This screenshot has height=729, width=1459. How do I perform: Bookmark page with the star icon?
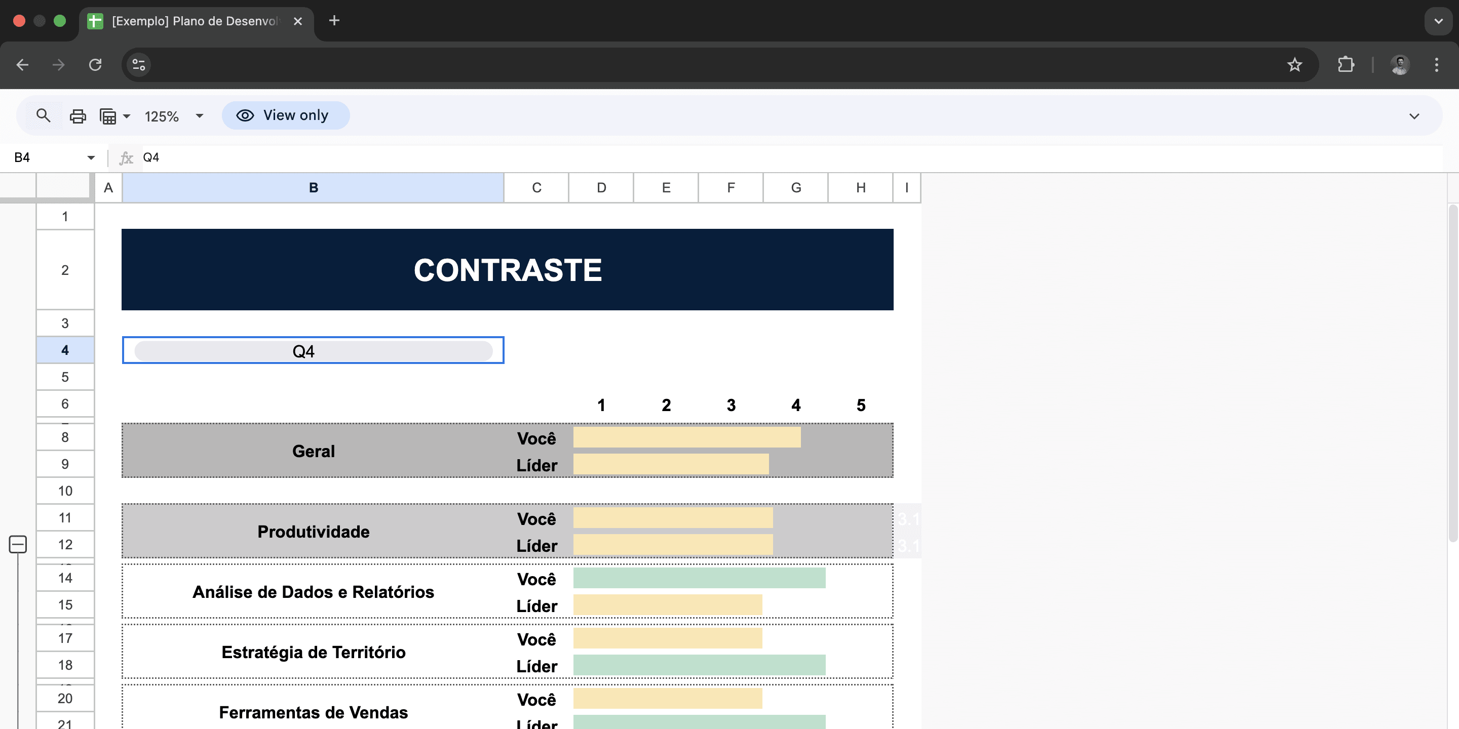[x=1294, y=64]
